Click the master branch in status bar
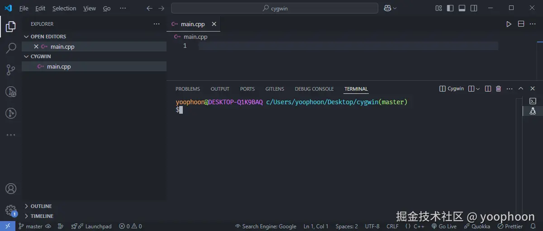543x231 pixels. (x=30, y=226)
